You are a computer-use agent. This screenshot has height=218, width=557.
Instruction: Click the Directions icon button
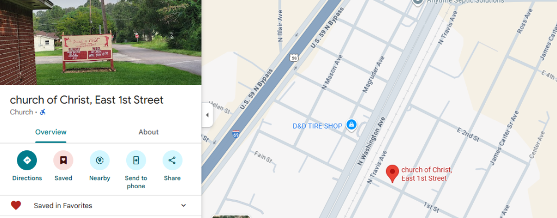click(x=27, y=161)
